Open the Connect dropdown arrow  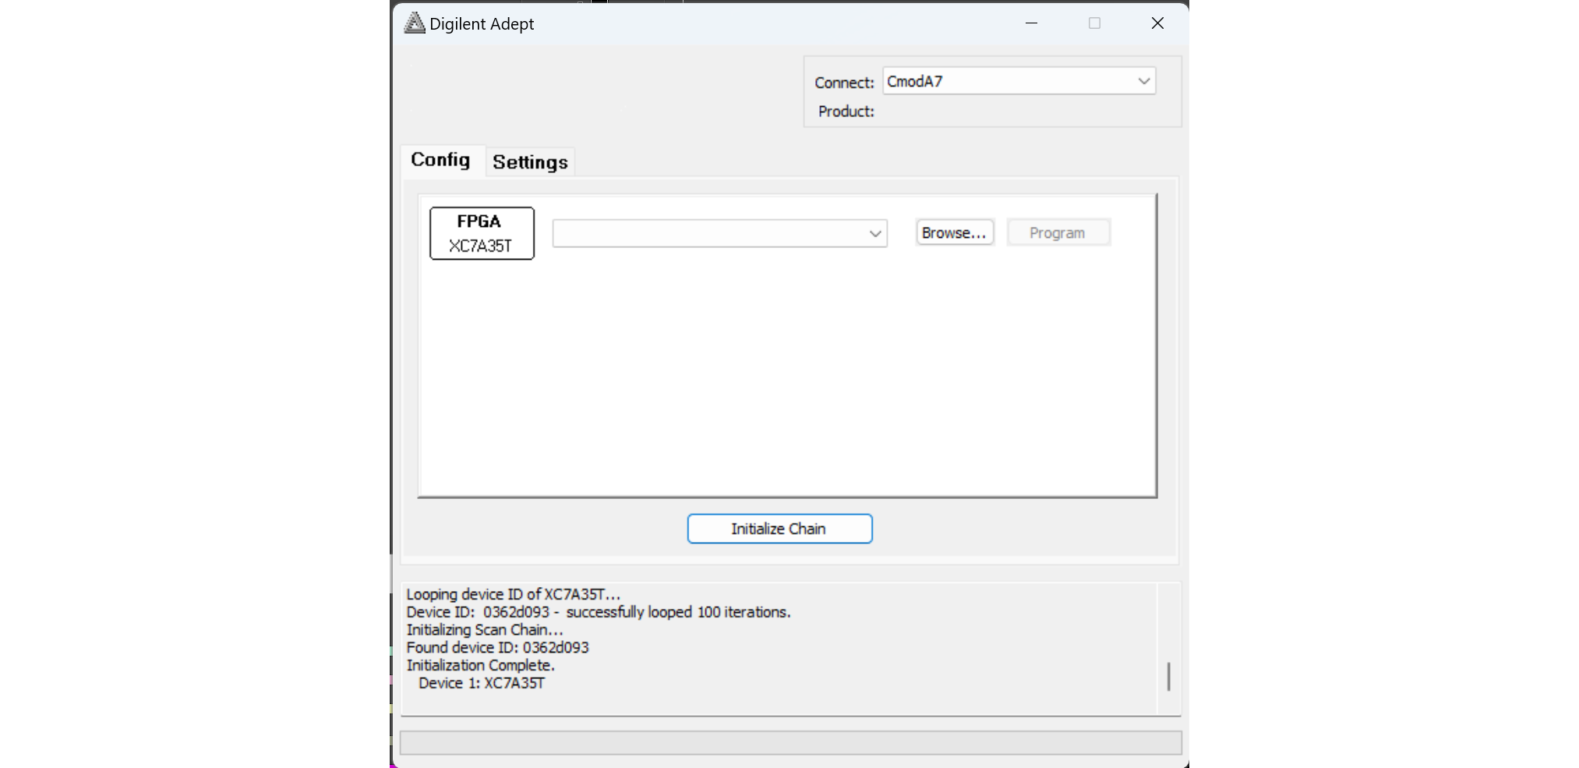1143,81
